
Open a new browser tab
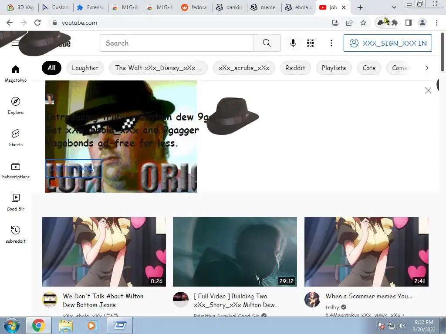pyautogui.click(x=360, y=7)
